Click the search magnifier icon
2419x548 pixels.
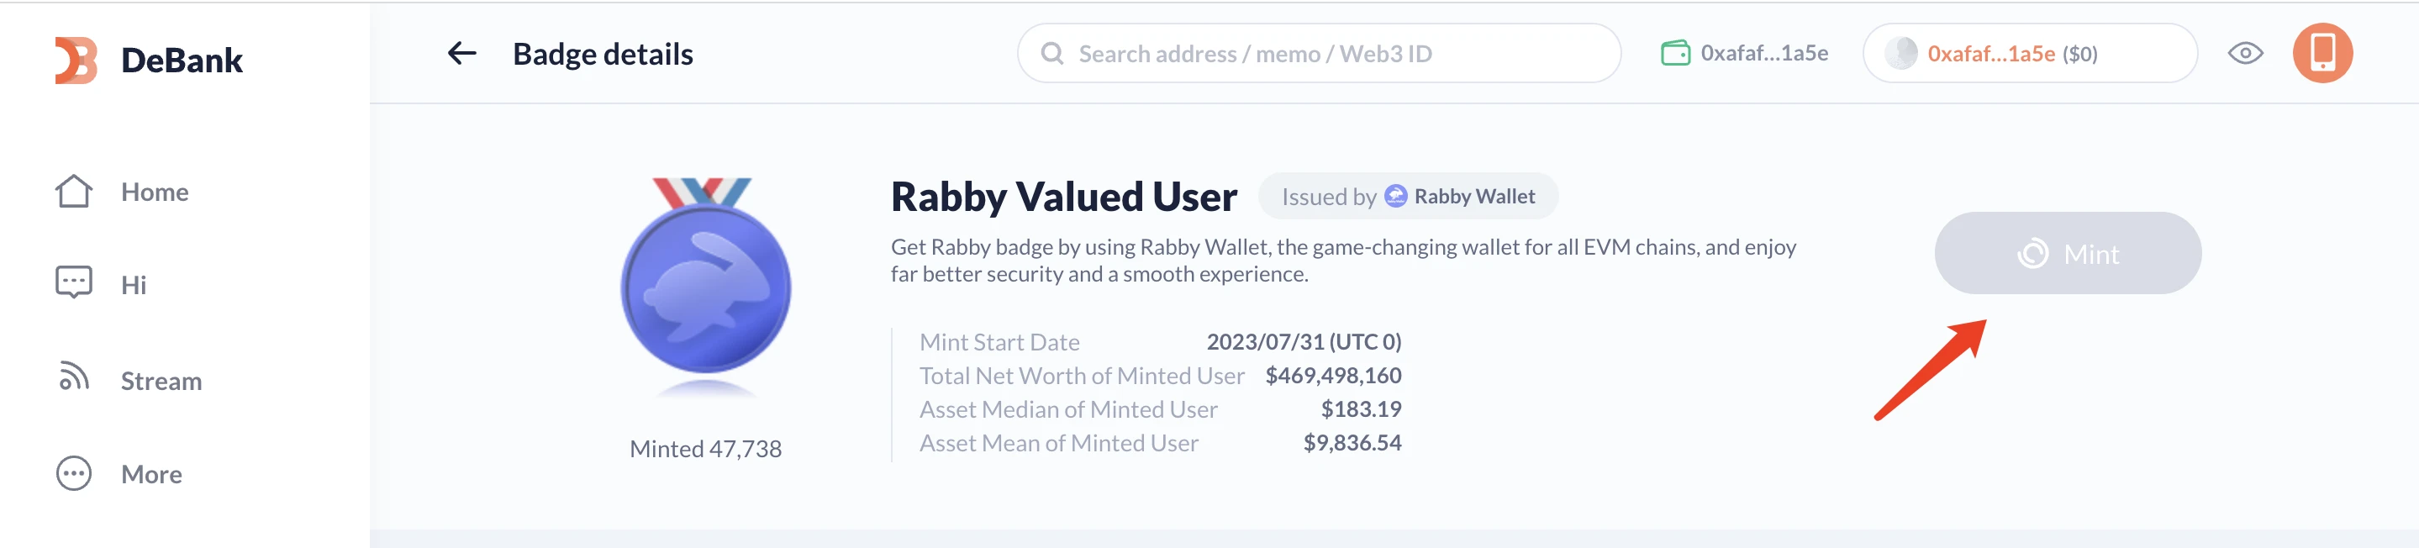(1051, 54)
